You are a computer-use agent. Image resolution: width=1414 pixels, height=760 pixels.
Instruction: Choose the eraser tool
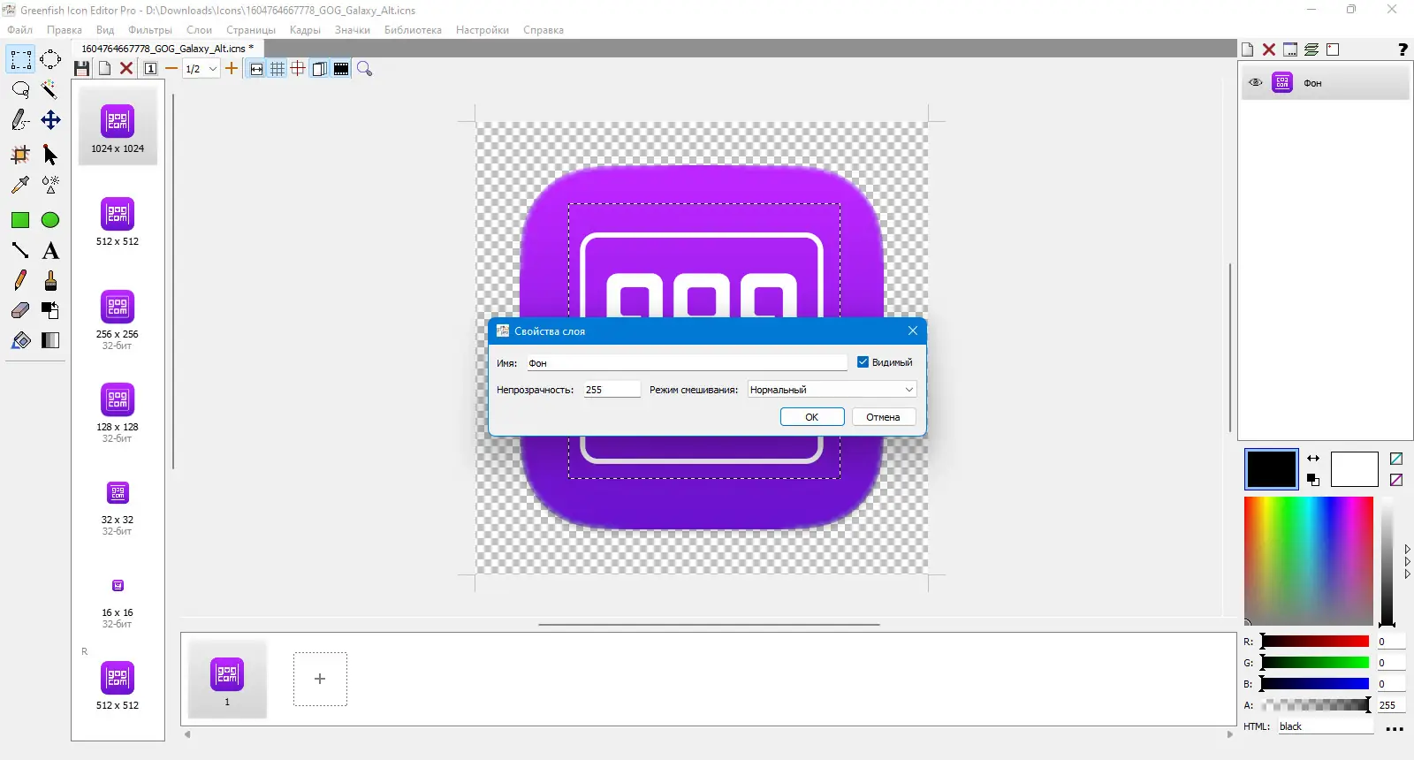click(21, 310)
